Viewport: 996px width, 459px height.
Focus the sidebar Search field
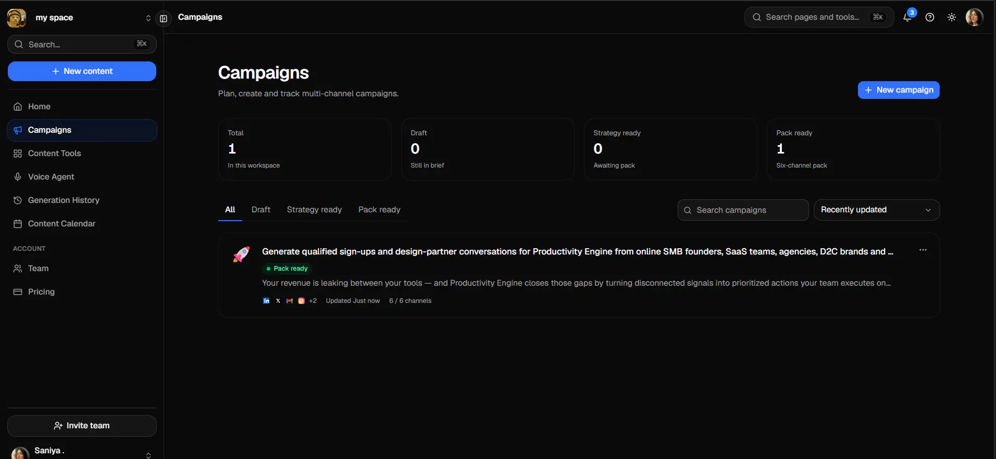click(82, 44)
